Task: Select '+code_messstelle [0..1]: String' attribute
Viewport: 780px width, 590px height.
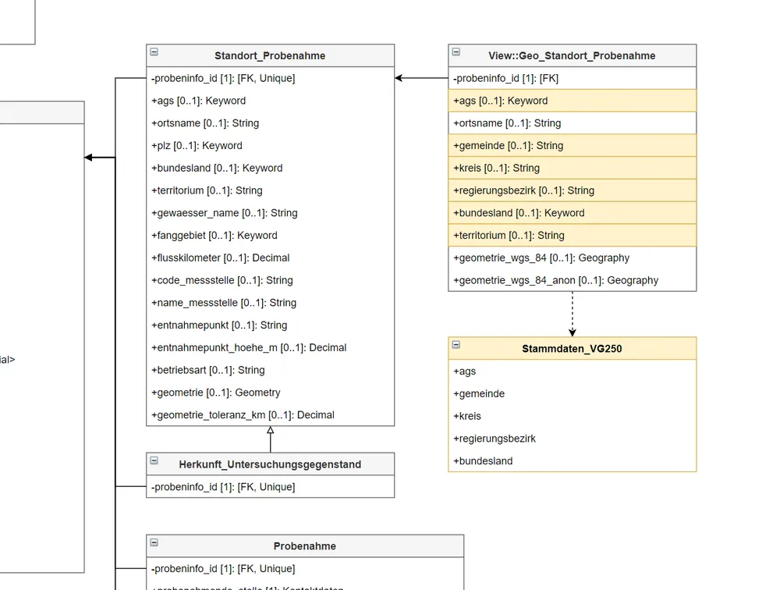Action: (270, 280)
